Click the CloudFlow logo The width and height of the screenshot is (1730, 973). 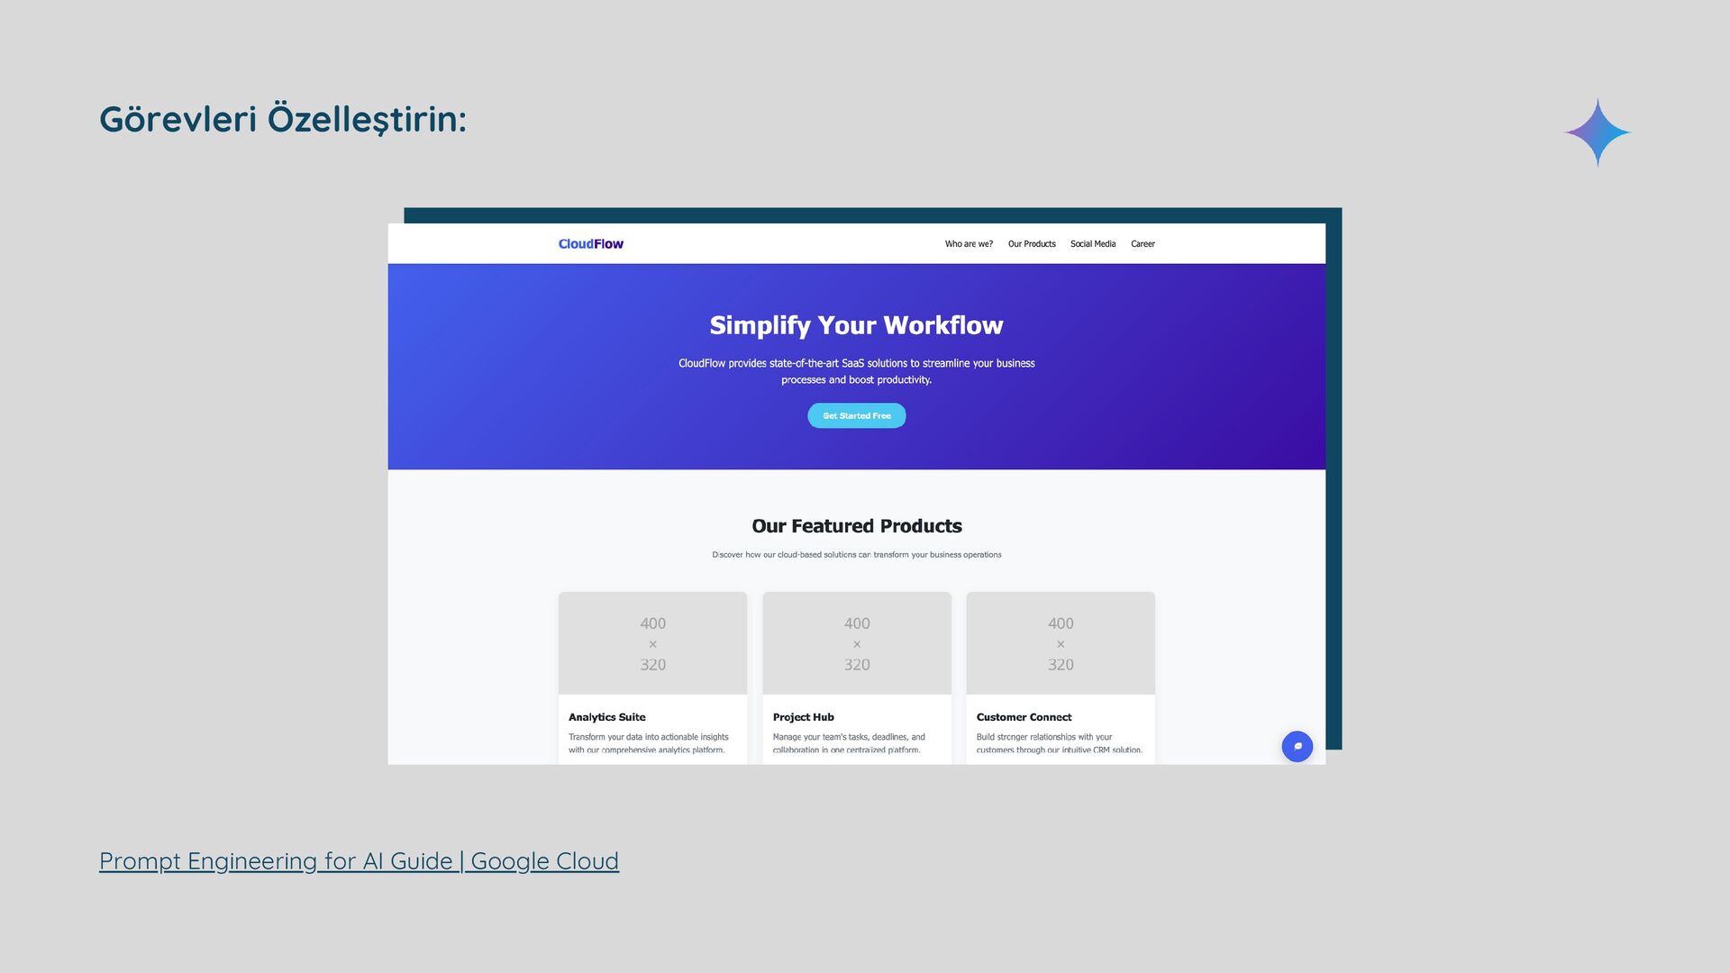590,243
